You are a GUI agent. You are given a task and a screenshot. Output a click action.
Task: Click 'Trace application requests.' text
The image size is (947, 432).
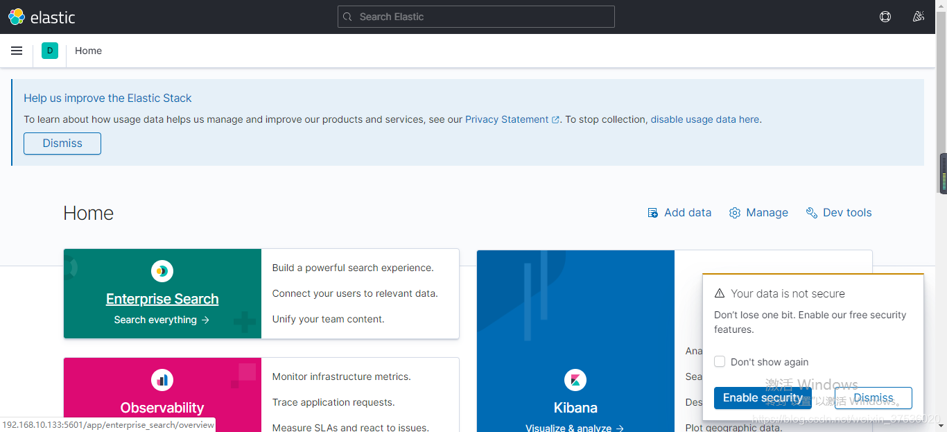333,402
